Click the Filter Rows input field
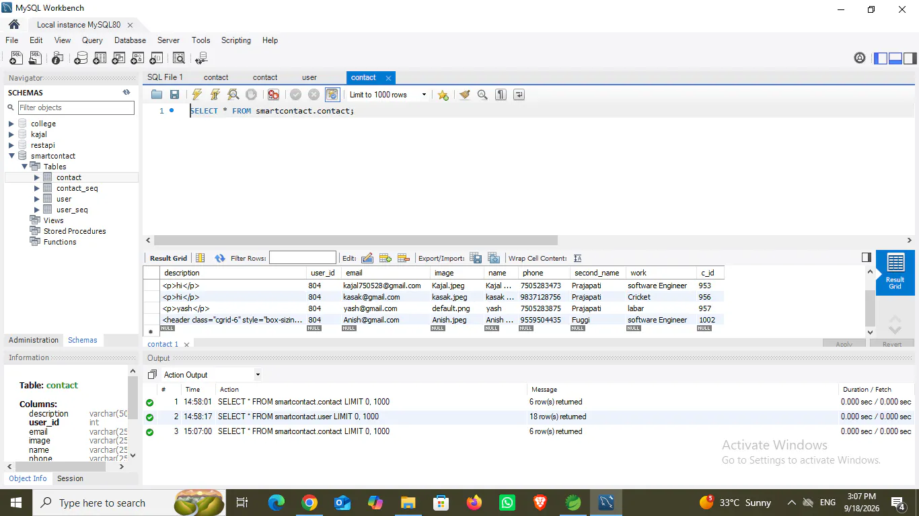919x516 pixels. pyautogui.click(x=303, y=258)
